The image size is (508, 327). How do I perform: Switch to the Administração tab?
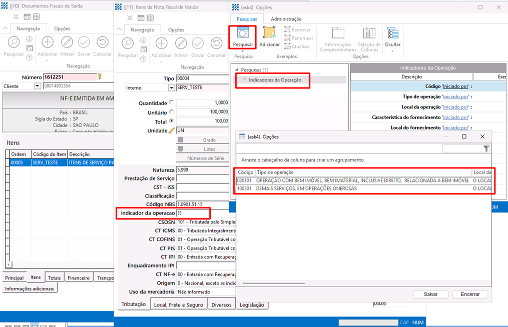[286, 19]
